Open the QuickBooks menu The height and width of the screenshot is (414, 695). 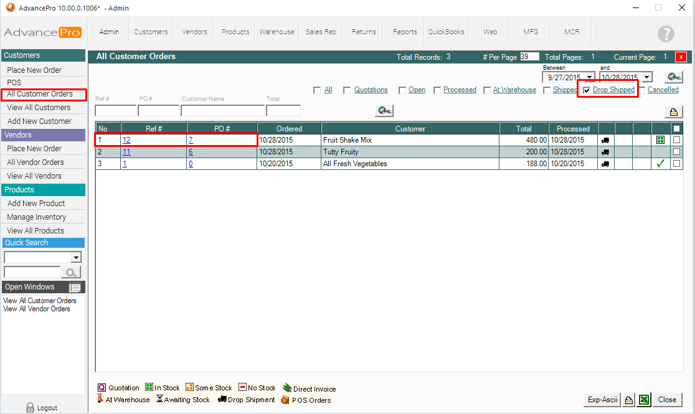pos(446,32)
